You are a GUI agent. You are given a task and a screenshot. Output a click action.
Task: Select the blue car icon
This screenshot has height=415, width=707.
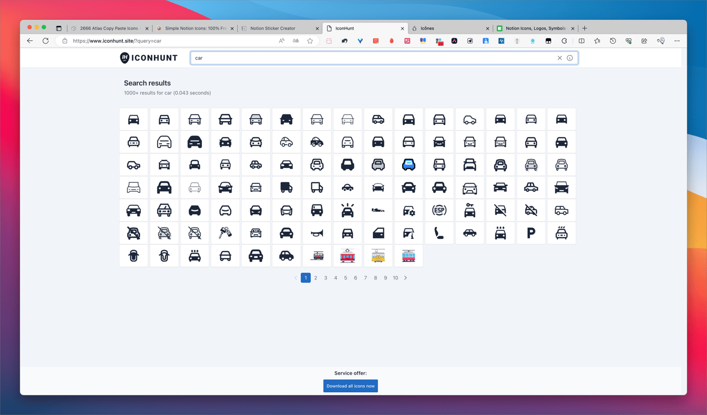click(409, 165)
